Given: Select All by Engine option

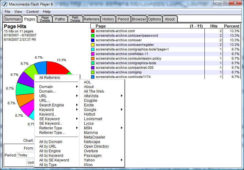Looking at the screenshot, I should click(x=50, y=151).
